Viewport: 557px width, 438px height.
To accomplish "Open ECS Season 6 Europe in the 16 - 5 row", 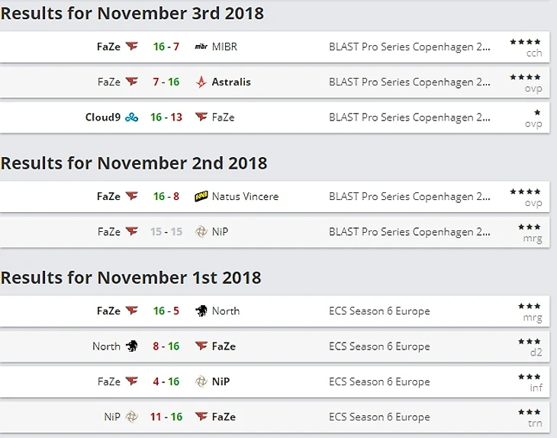I will click(379, 311).
